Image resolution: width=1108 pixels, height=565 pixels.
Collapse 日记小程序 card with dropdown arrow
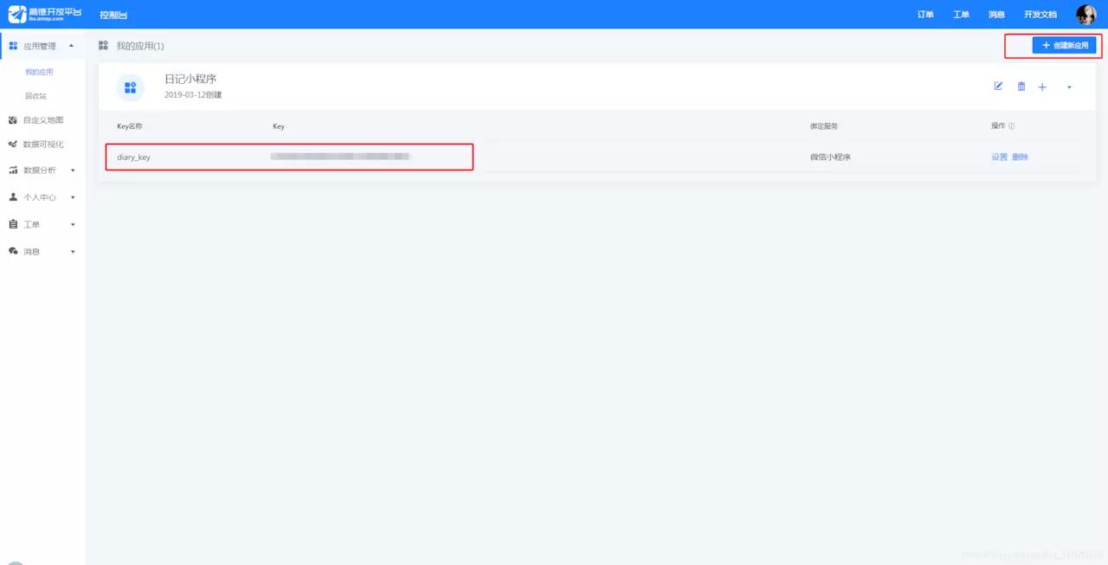point(1069,87)
